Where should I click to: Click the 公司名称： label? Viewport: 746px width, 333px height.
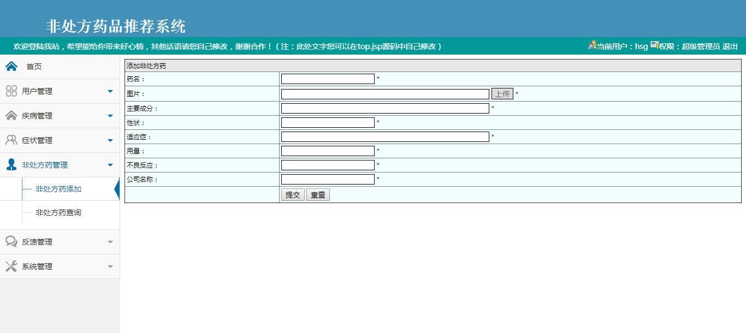tap(143, 180)
